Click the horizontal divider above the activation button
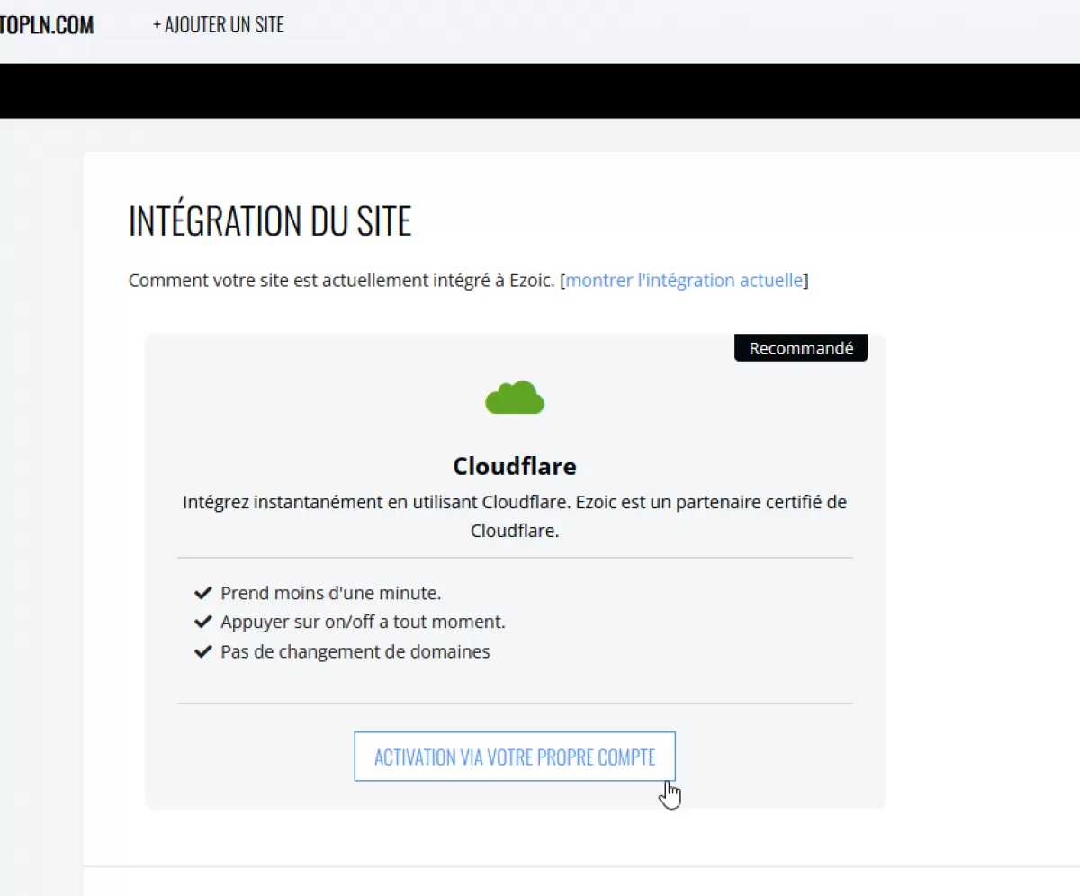 pyautogui.click(x=515, y=703)
